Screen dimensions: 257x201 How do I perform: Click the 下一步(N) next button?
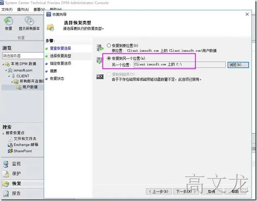[186, 191]
